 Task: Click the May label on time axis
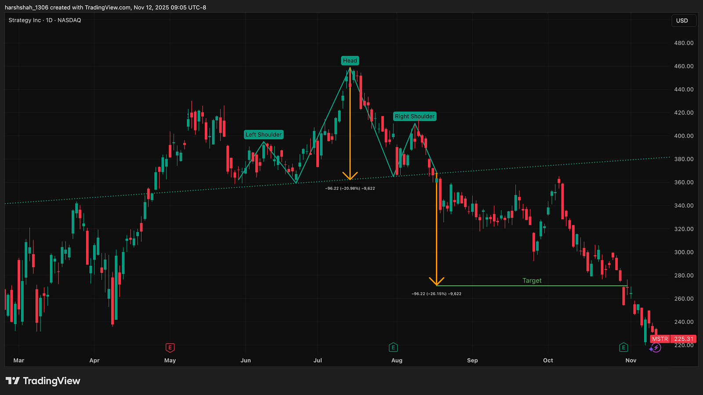point(170,361)
